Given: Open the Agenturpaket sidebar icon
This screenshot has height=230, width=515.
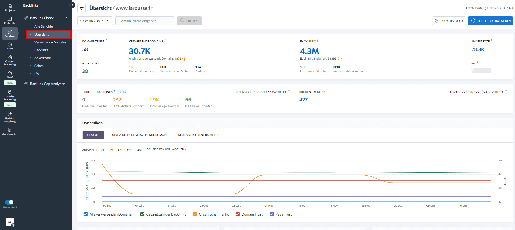Looking at the screenshot, I should [10, 131].
